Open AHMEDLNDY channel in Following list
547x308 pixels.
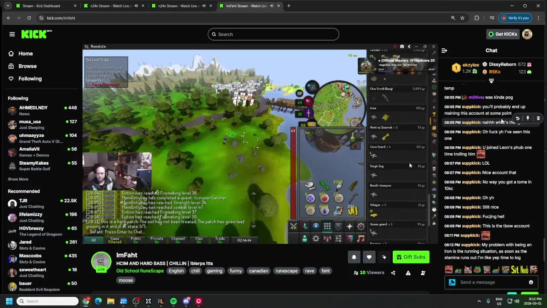(x=42, y=111)
